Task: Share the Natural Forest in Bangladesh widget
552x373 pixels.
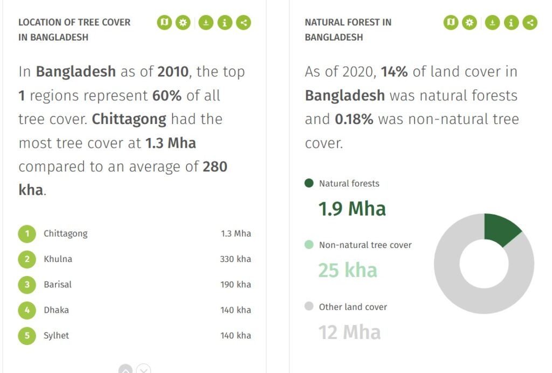Action: [x=530, y=23]
